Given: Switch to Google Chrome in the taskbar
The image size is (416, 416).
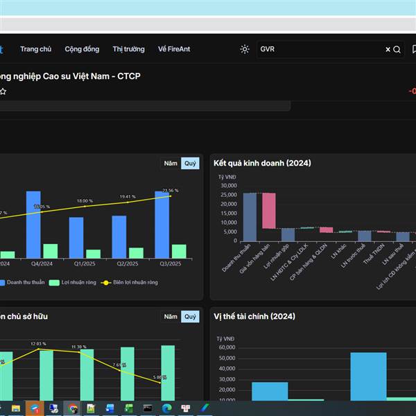Looking at the screenshot, I should [x=72, y=408].
